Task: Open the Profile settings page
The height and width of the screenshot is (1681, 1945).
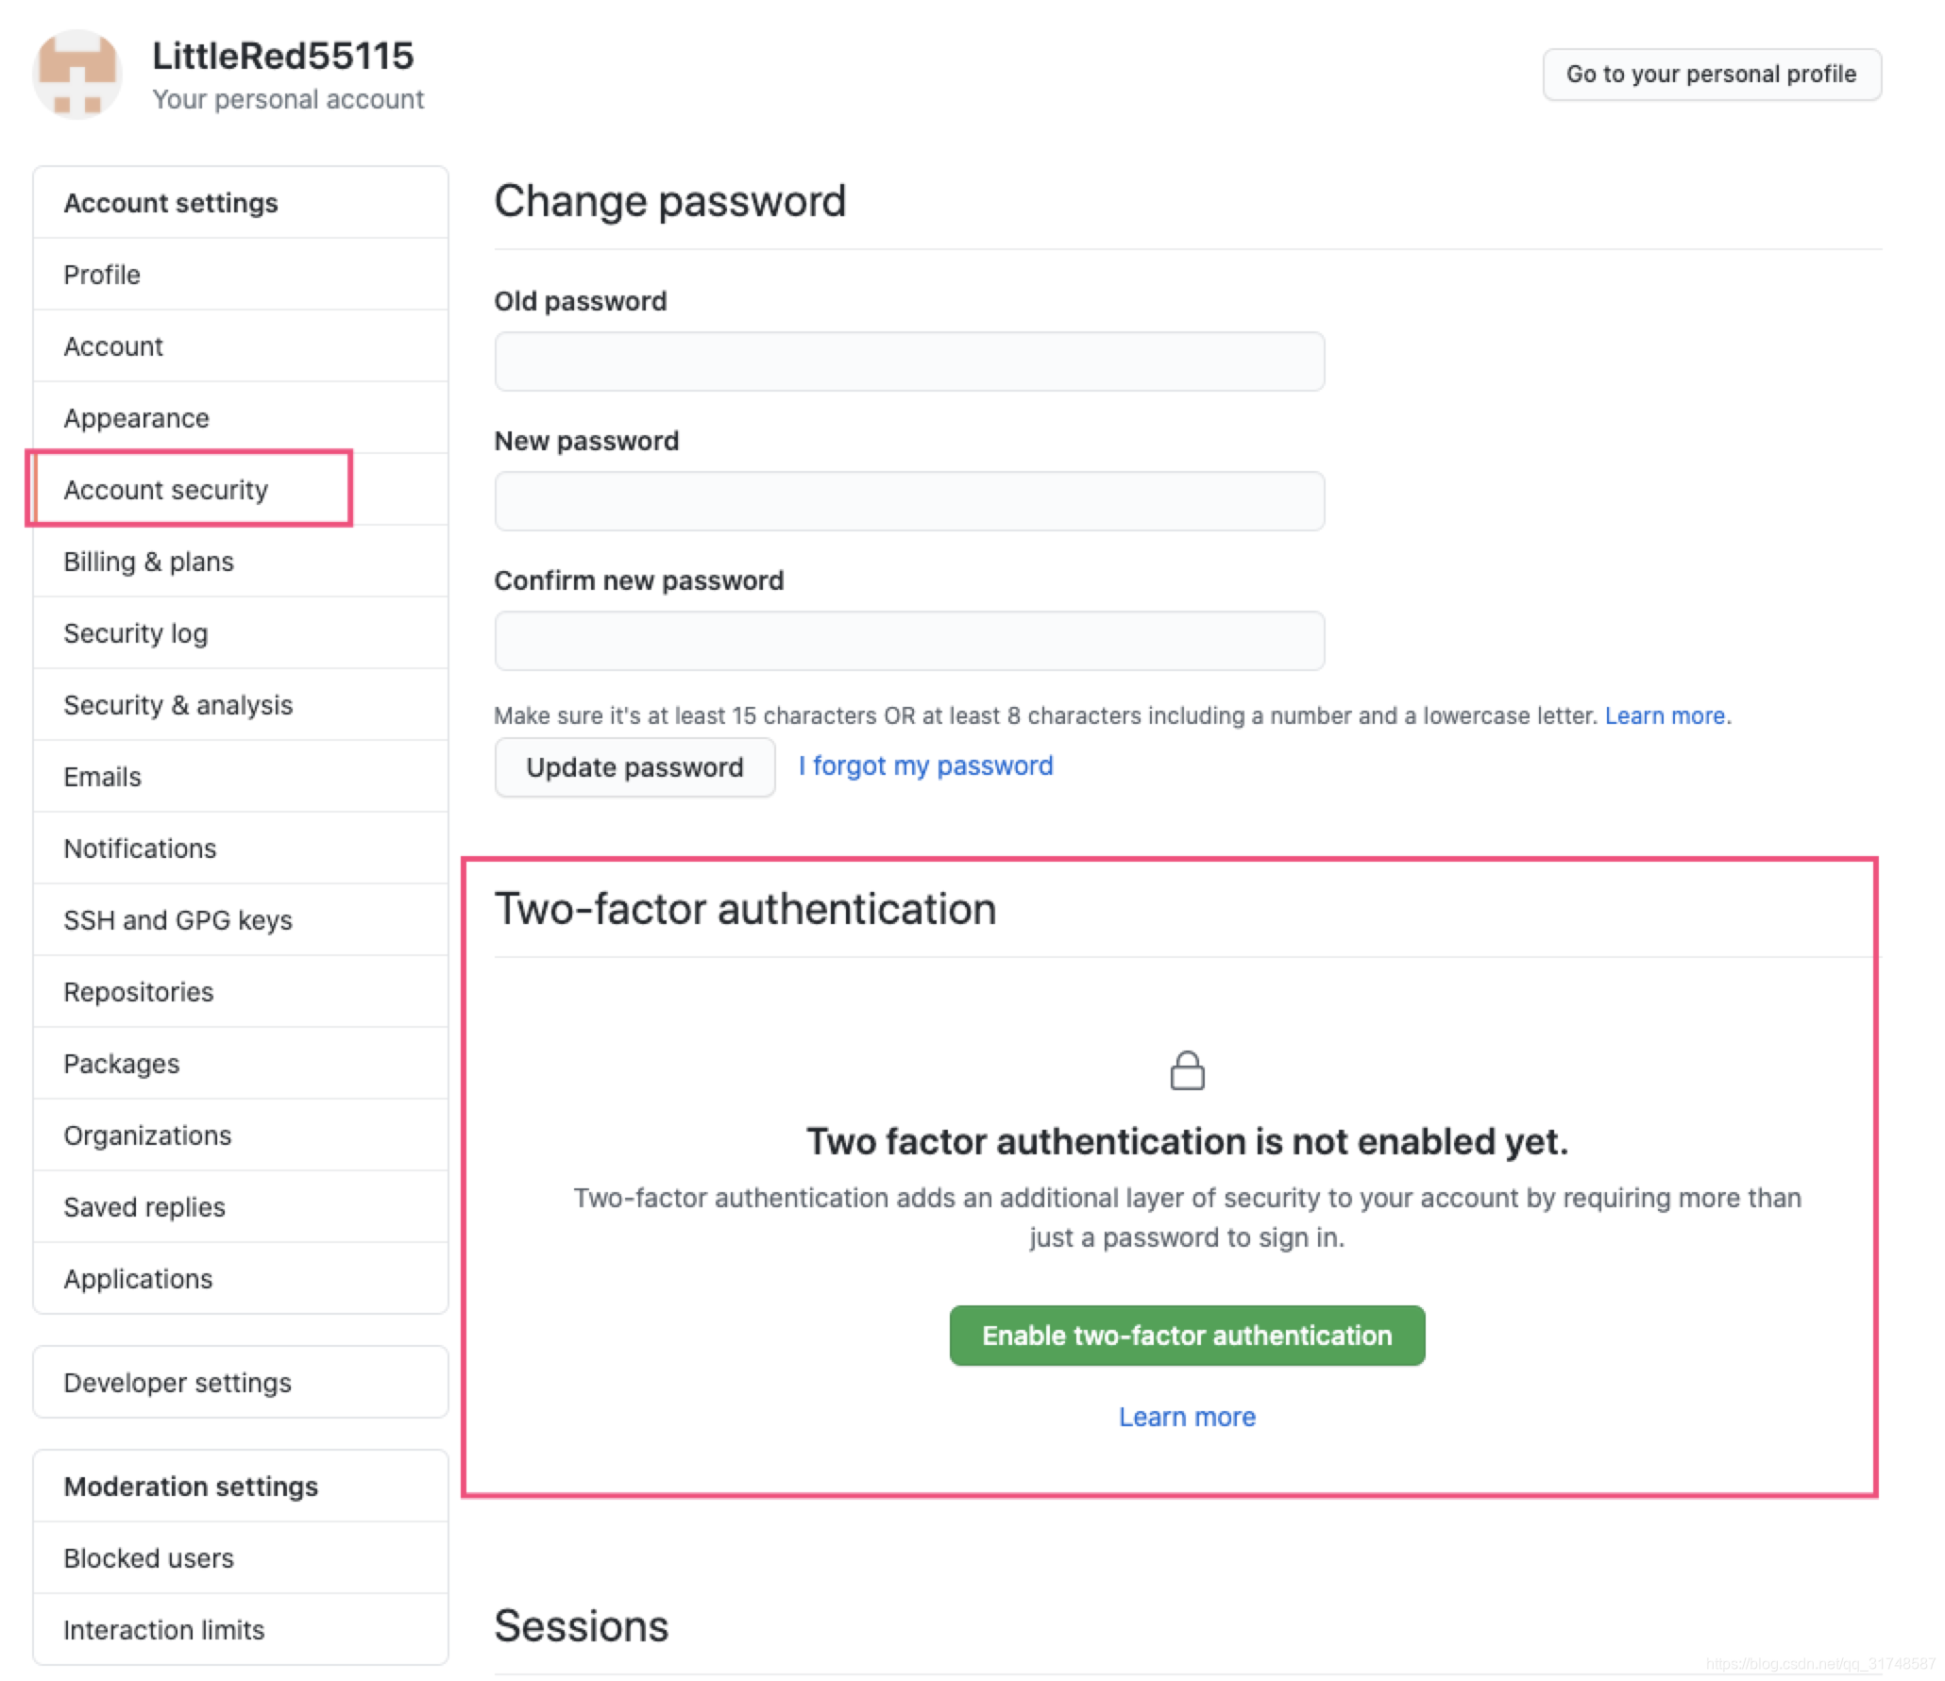Action: click(102, 275)
